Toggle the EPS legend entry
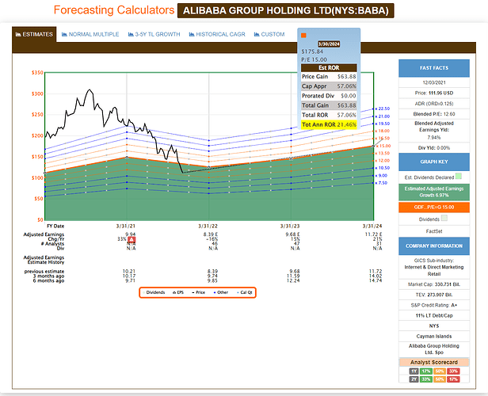The image size is (488, 396). pos(178,292)
